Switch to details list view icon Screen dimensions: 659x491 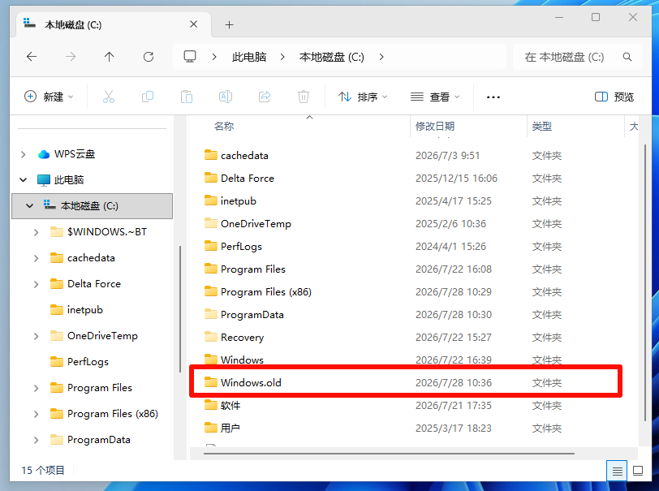coord(617,471)
